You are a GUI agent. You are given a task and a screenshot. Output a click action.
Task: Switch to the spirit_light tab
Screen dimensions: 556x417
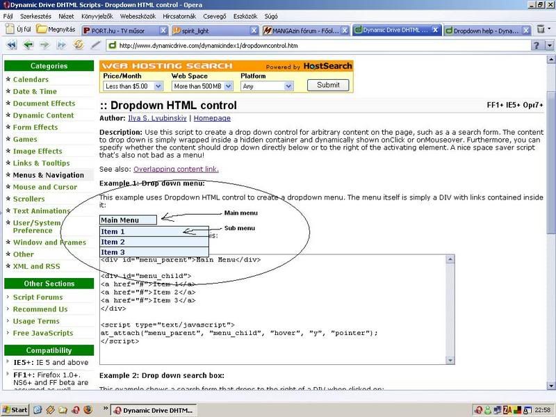tap(211, 31)
